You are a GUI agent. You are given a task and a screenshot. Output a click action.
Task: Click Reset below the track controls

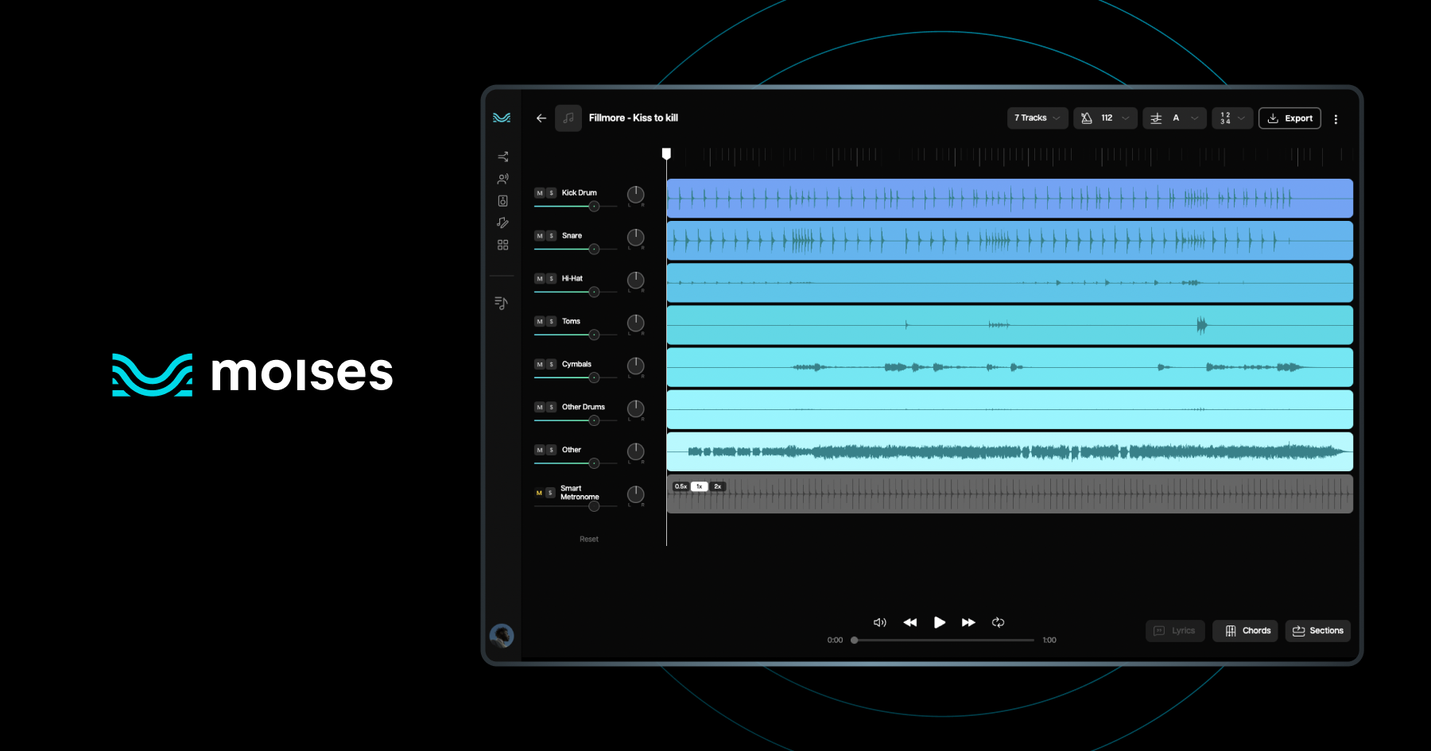pos(588,538)
